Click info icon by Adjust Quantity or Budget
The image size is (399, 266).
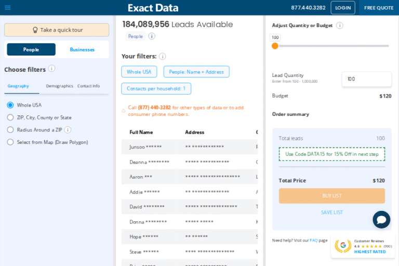(339, 25)
